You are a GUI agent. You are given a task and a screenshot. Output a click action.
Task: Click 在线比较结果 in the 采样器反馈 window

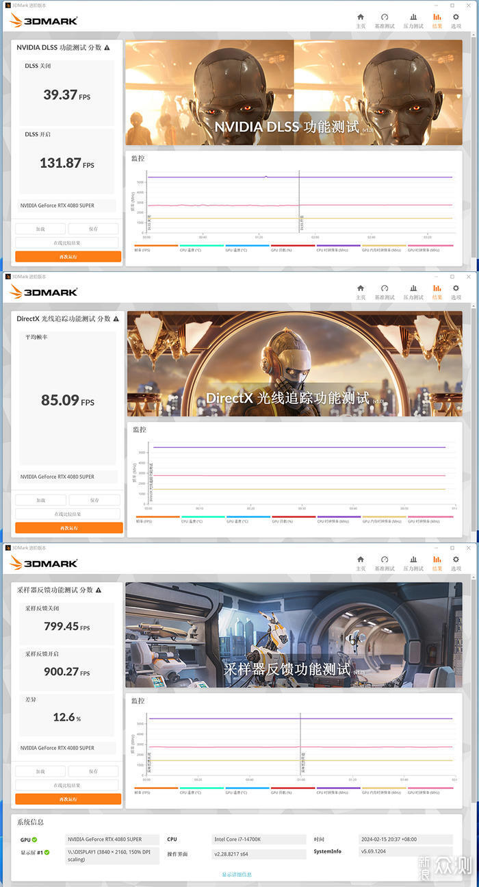pos(67,785)
